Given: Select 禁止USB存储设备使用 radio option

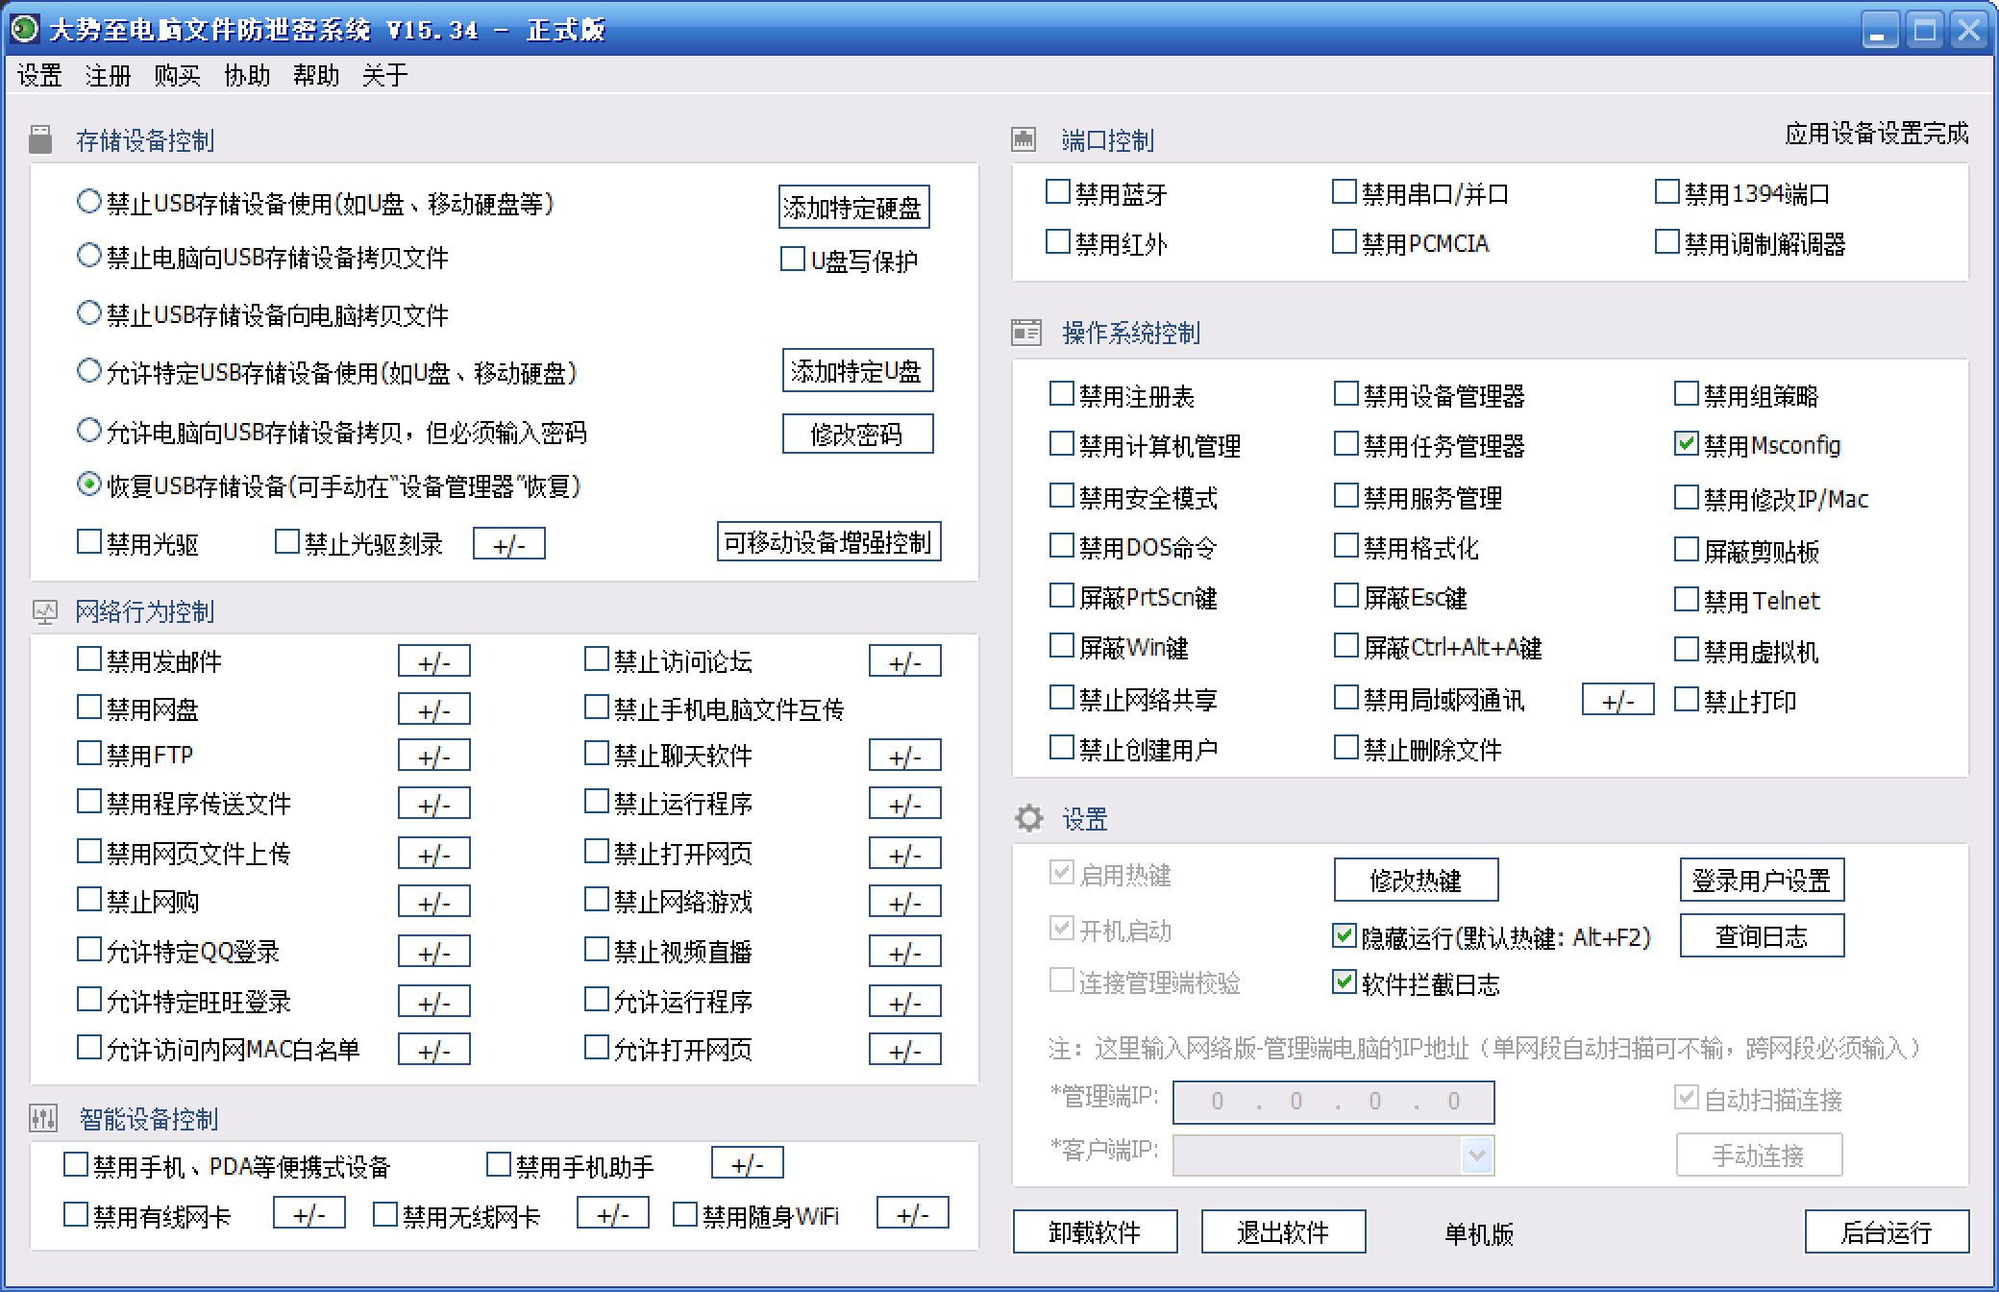Looking at the screenshot, I should click(x=89, y=202).
